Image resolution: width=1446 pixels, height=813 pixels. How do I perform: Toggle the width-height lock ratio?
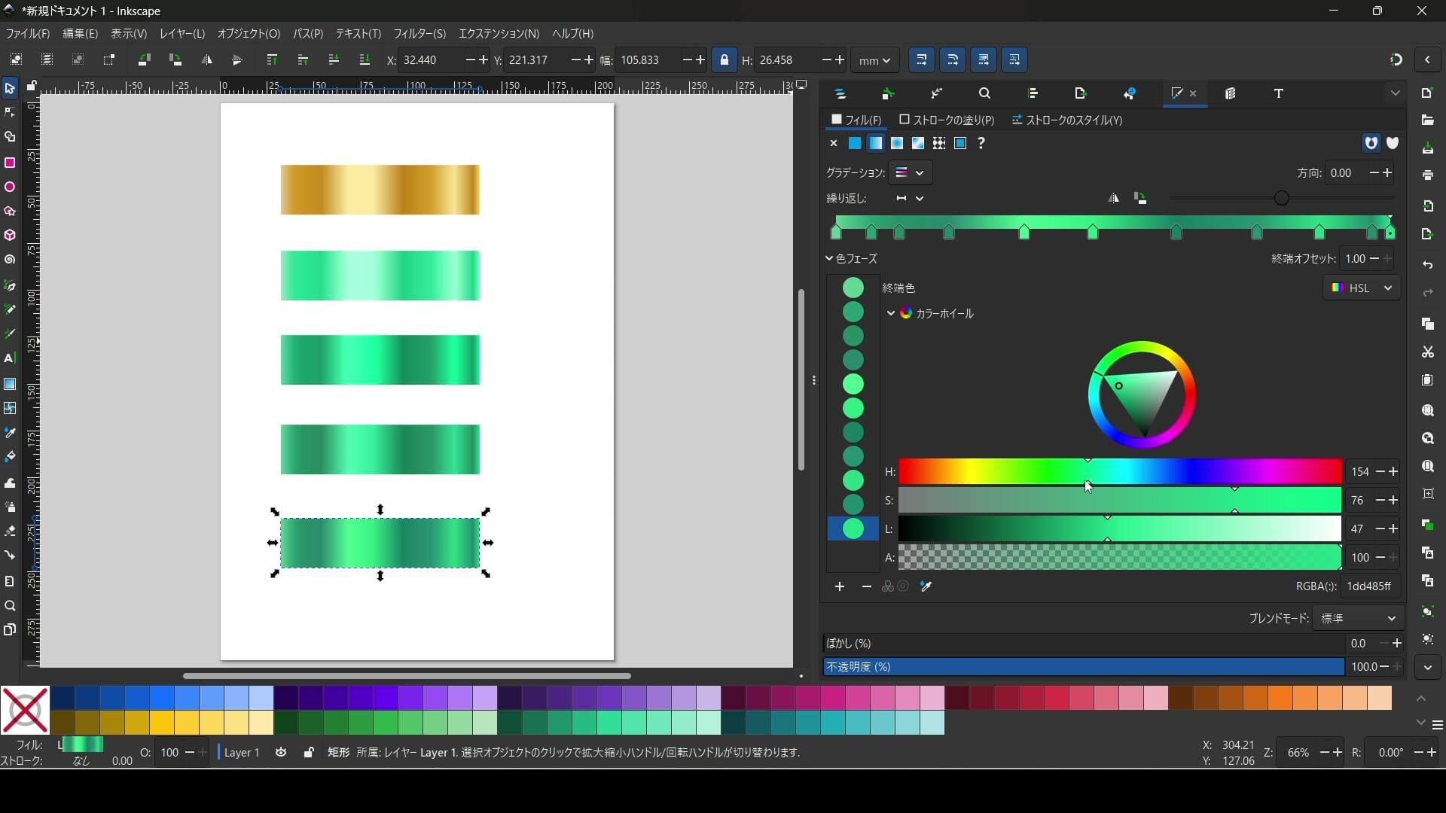point(725,60)
